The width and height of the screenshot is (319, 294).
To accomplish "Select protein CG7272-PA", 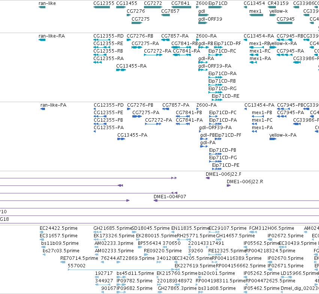I will (x=153, y=124).
